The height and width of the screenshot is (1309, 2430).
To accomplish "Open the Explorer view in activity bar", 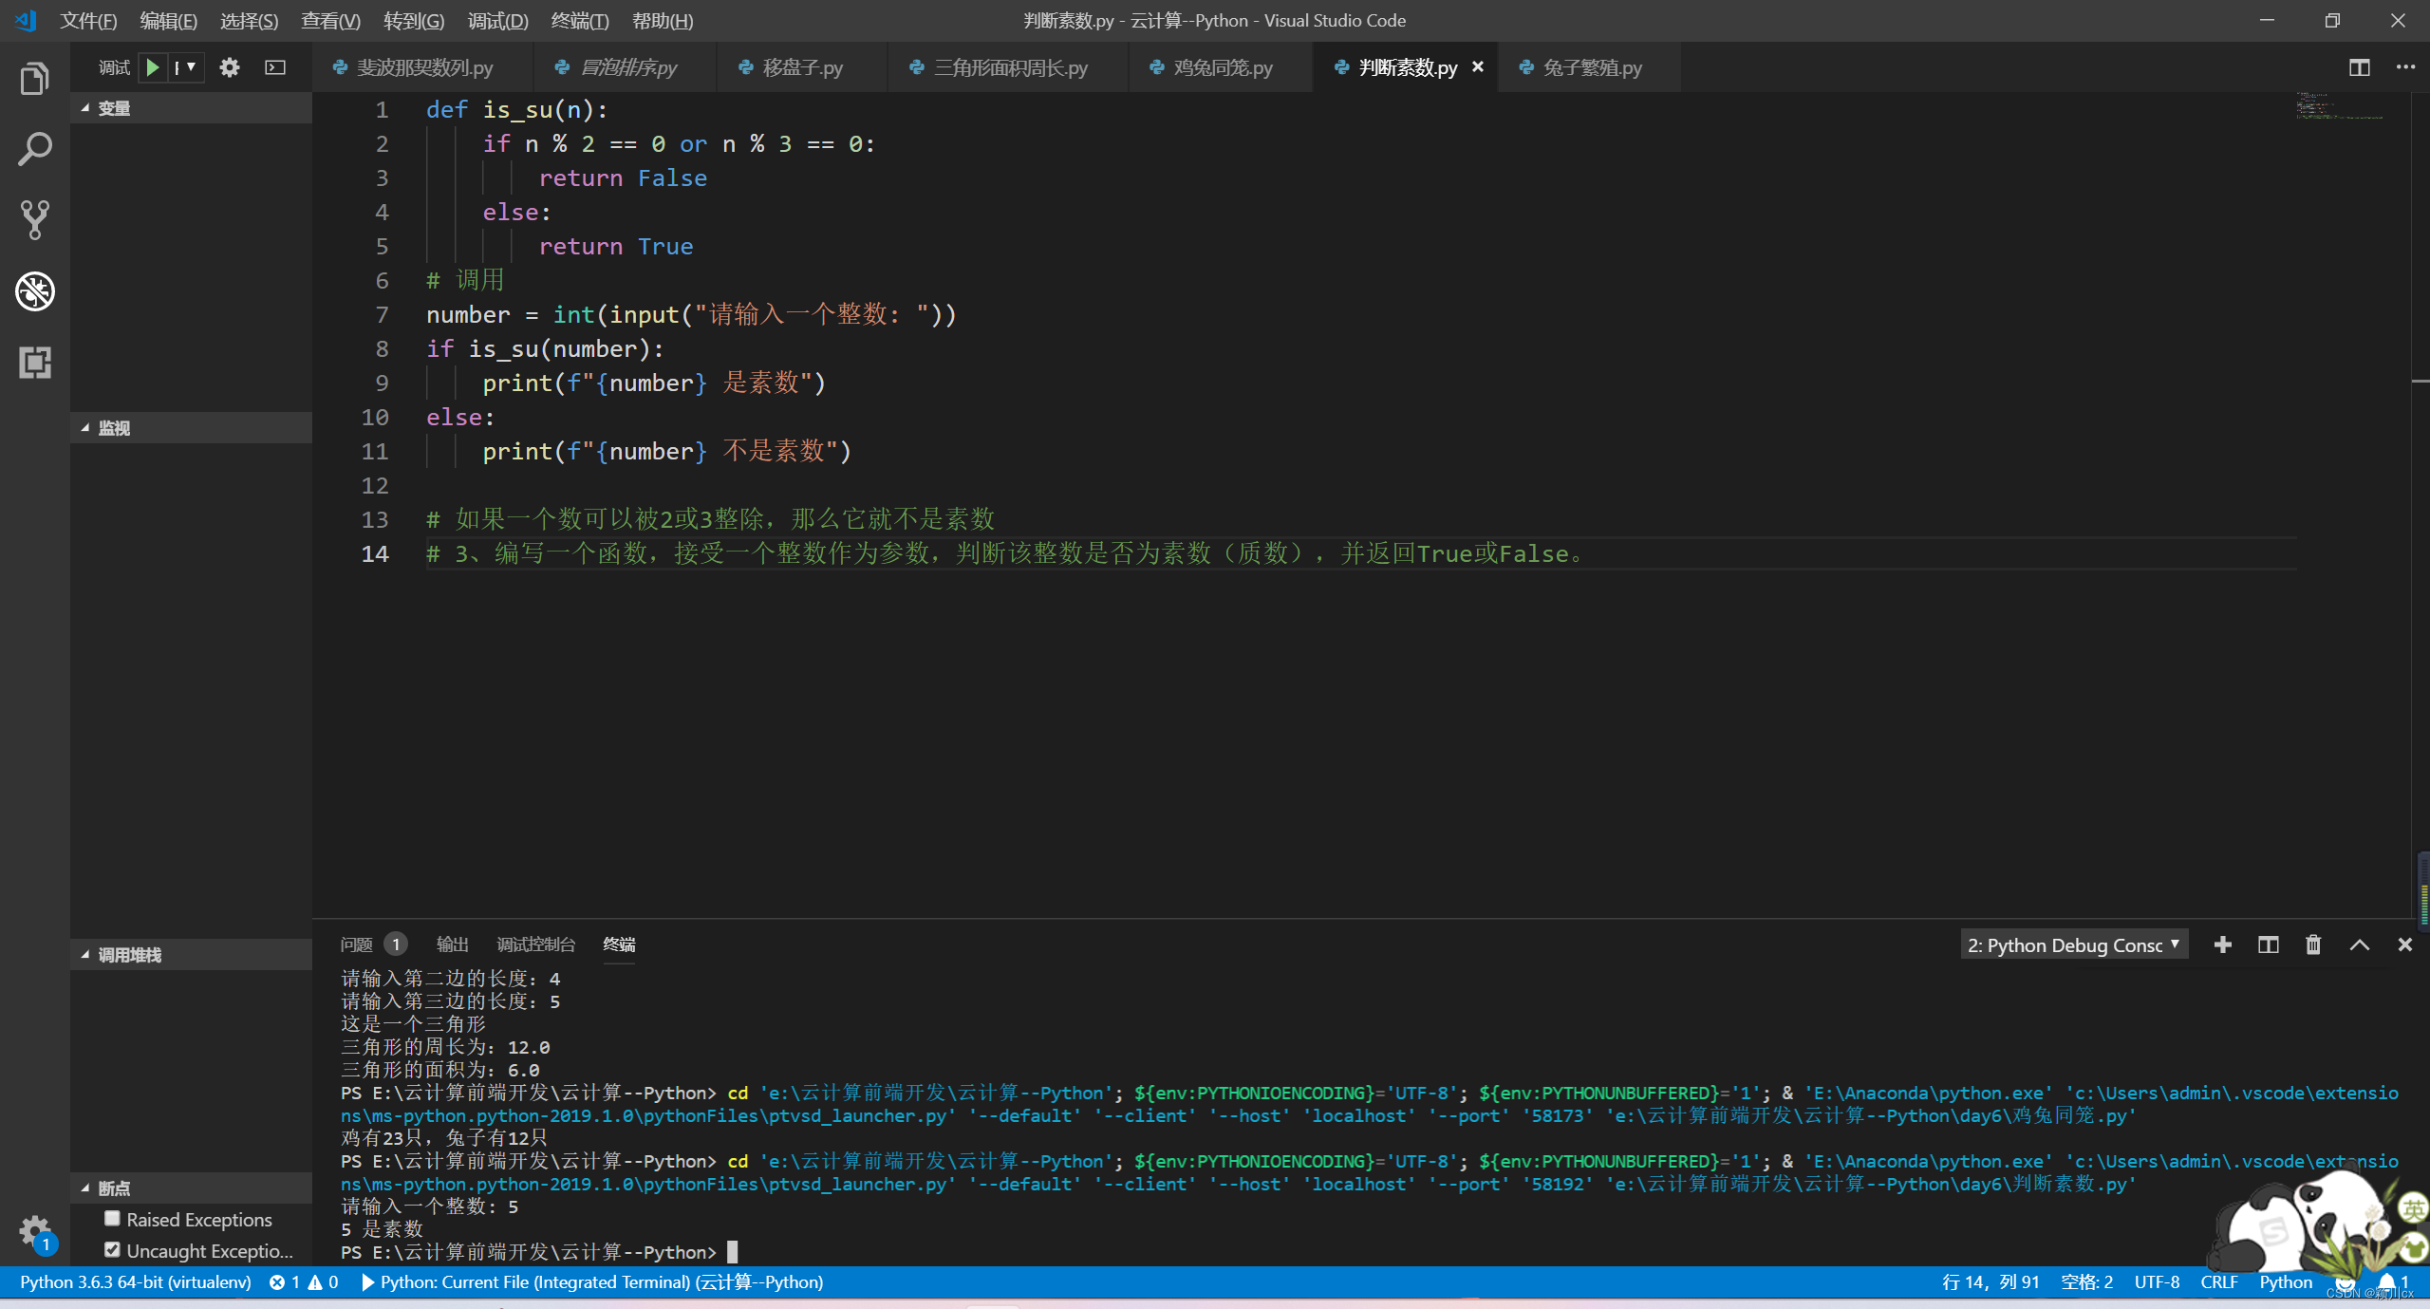I will click(35, 79).
